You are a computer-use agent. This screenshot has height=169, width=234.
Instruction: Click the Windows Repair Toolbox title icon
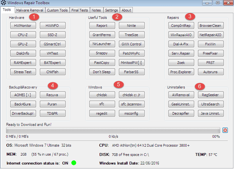click(4, 3)
